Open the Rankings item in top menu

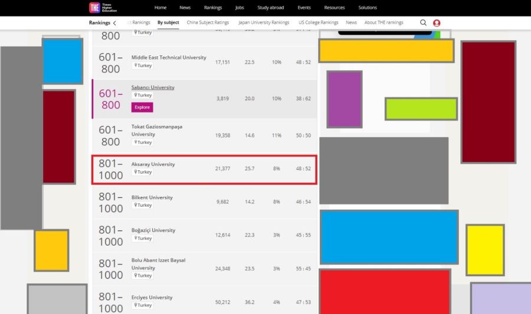(x=213, y=8)
